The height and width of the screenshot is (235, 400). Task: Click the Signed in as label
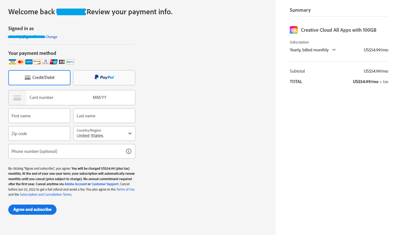pos(21,29)
